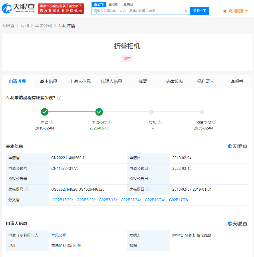Click address value 美国加利福尼亚州
The width and height of the screenshot is (254, 257).
pos(66,246)
